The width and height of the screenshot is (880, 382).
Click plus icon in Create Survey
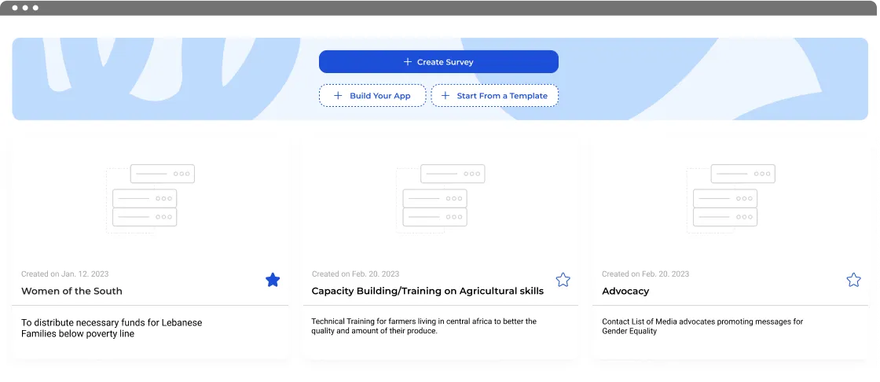(408, 62)
